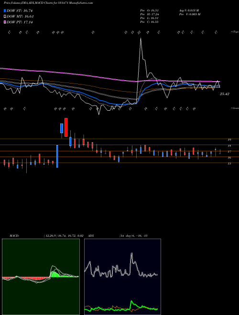Open the green MACD histogram panel
Viewport: 239px width, 315px height.
(41, 277)
